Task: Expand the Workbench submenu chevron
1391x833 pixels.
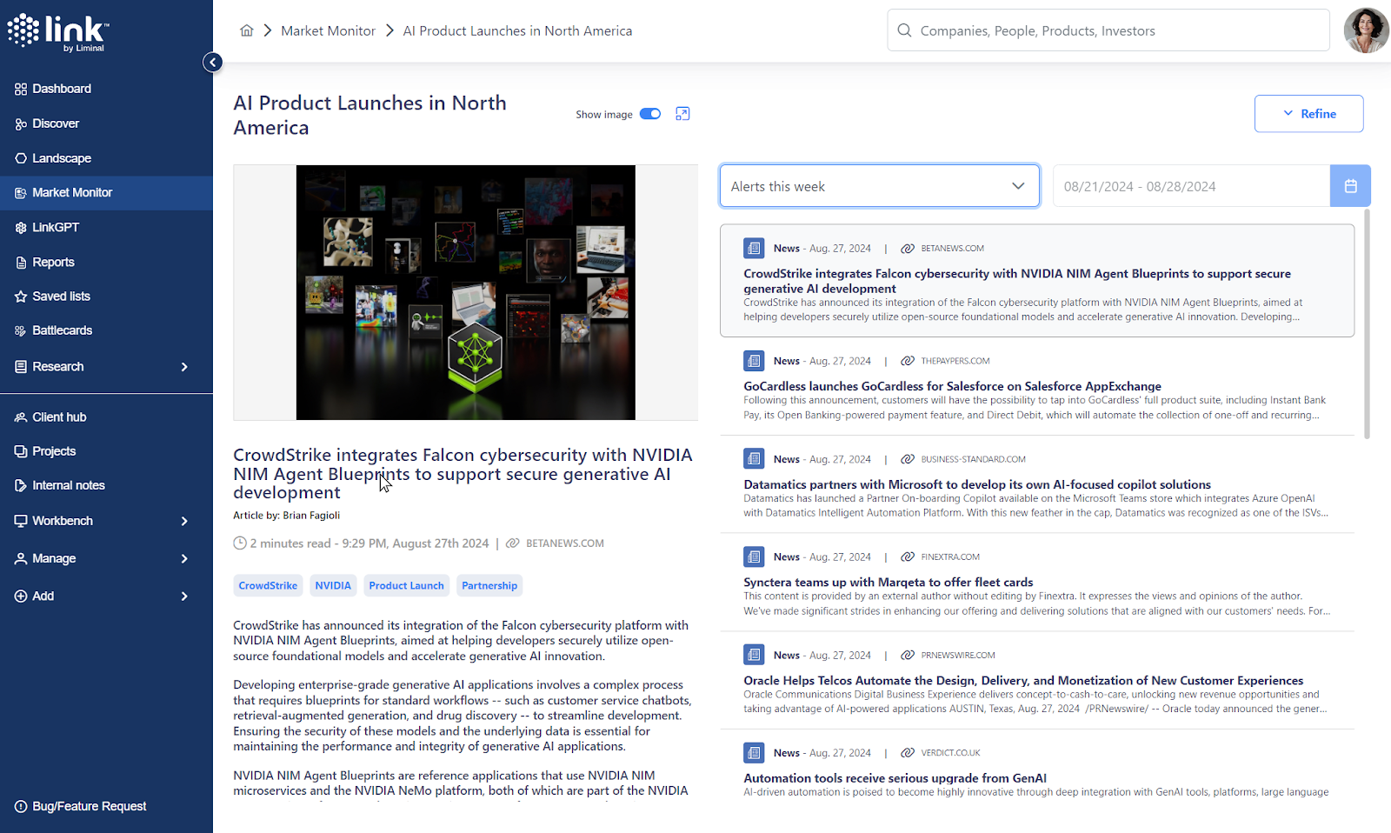Action: pos(184,521)
